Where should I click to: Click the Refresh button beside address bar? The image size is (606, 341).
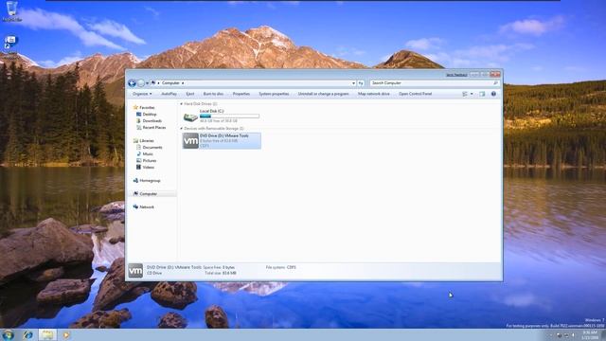(x=360, y=83)
